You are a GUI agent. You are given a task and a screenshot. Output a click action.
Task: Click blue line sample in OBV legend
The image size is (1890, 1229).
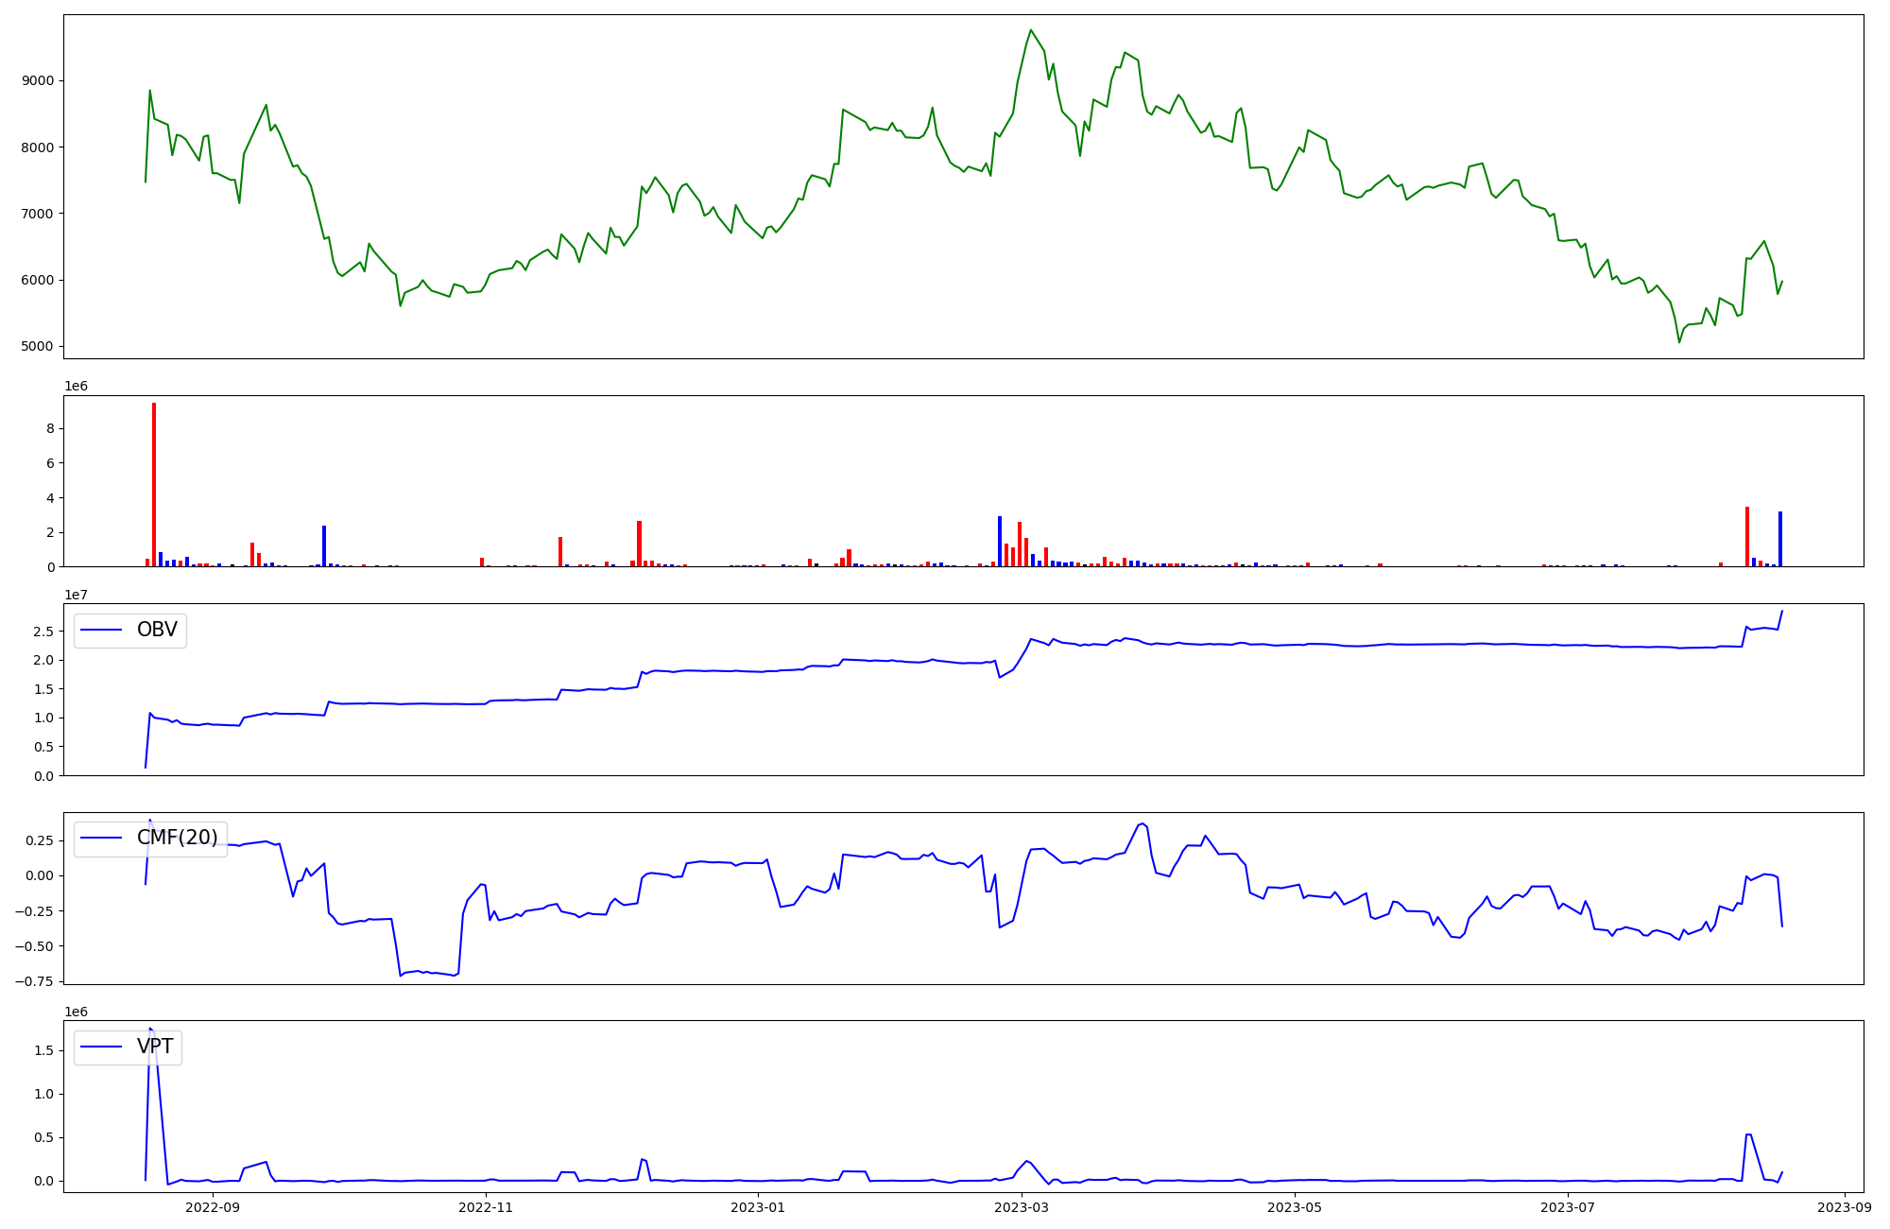[102, 631]
